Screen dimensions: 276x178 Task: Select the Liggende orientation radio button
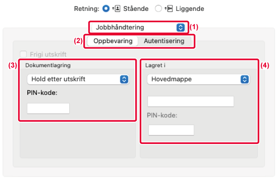pos(158,9)
